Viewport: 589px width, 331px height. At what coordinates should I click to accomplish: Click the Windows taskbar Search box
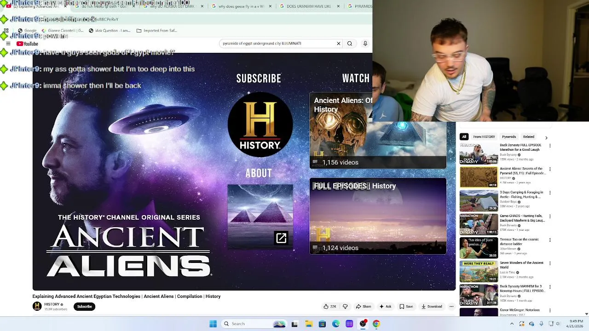pos(254,324)
